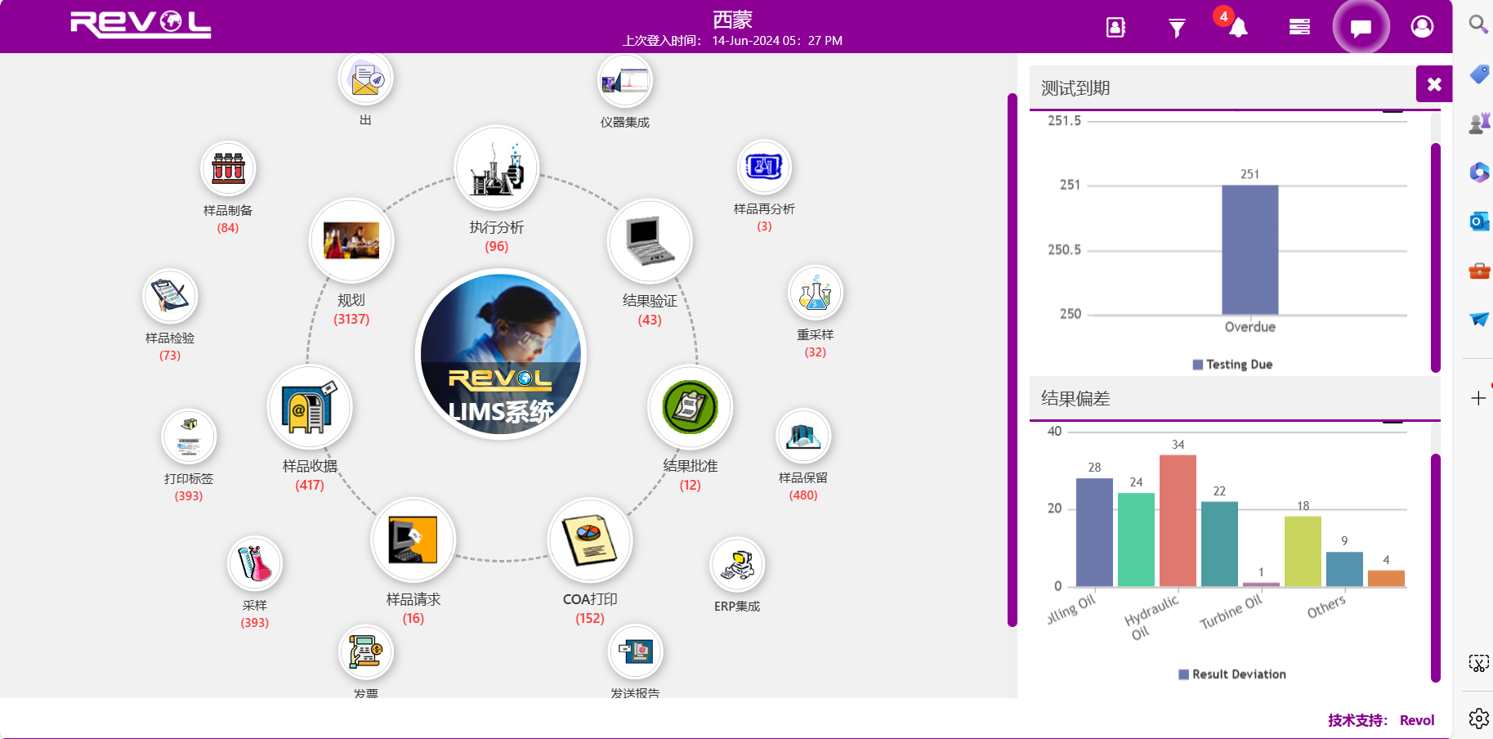Open the stacked list menu icon in header
This screenshot has width=1493, height=739.
coord(1299,28)
